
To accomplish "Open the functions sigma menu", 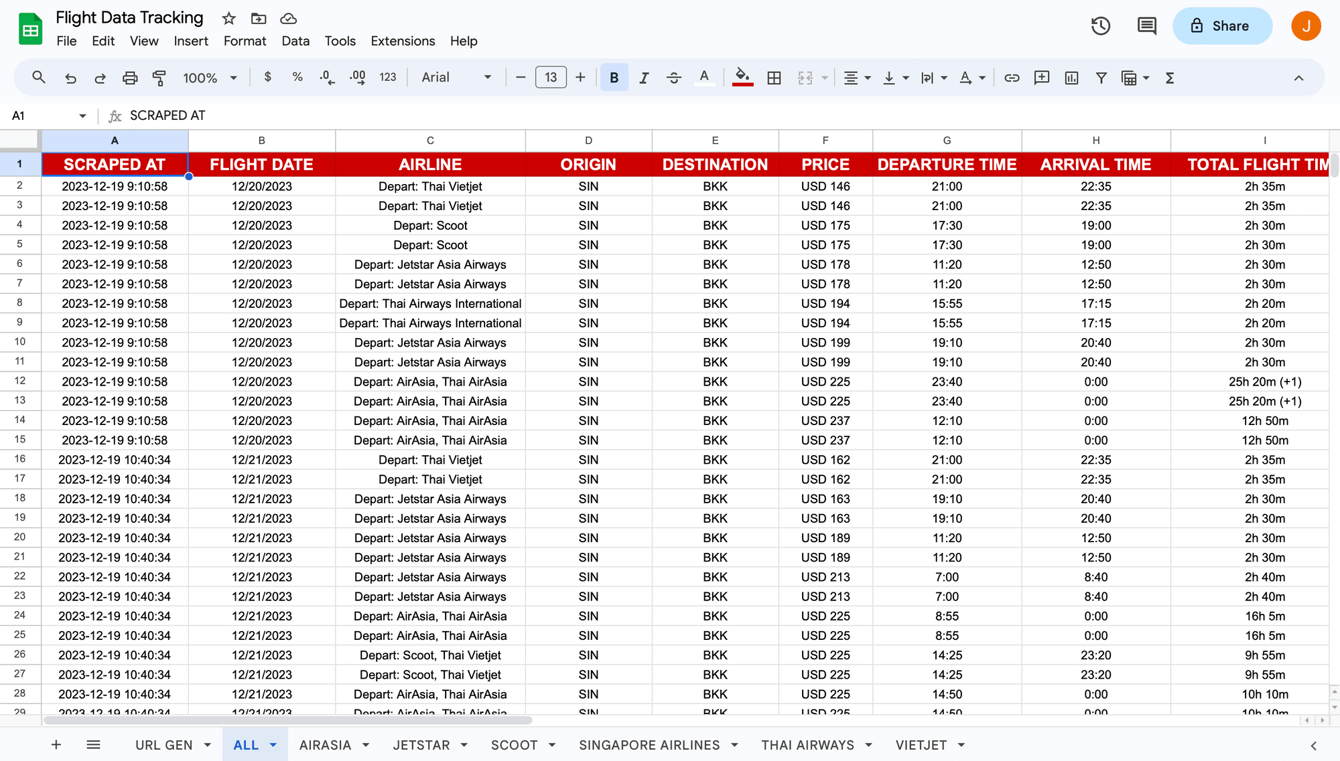I will click(1168, 77).
